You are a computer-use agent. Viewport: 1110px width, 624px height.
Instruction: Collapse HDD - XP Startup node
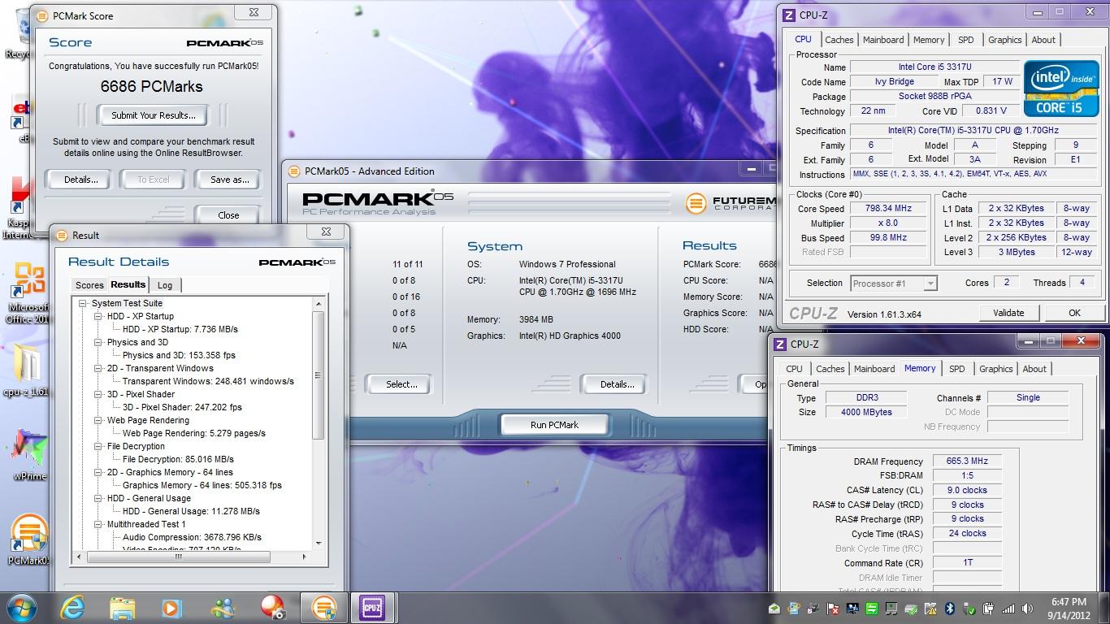coord(98,316)
